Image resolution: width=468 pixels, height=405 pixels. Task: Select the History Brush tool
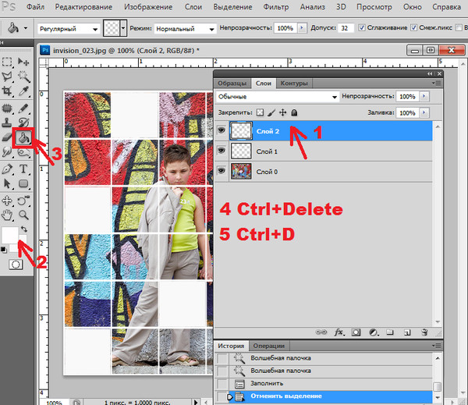[x=23, y=123]
